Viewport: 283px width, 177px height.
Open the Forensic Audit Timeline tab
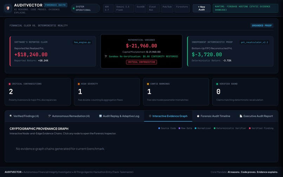pos(213,116)
